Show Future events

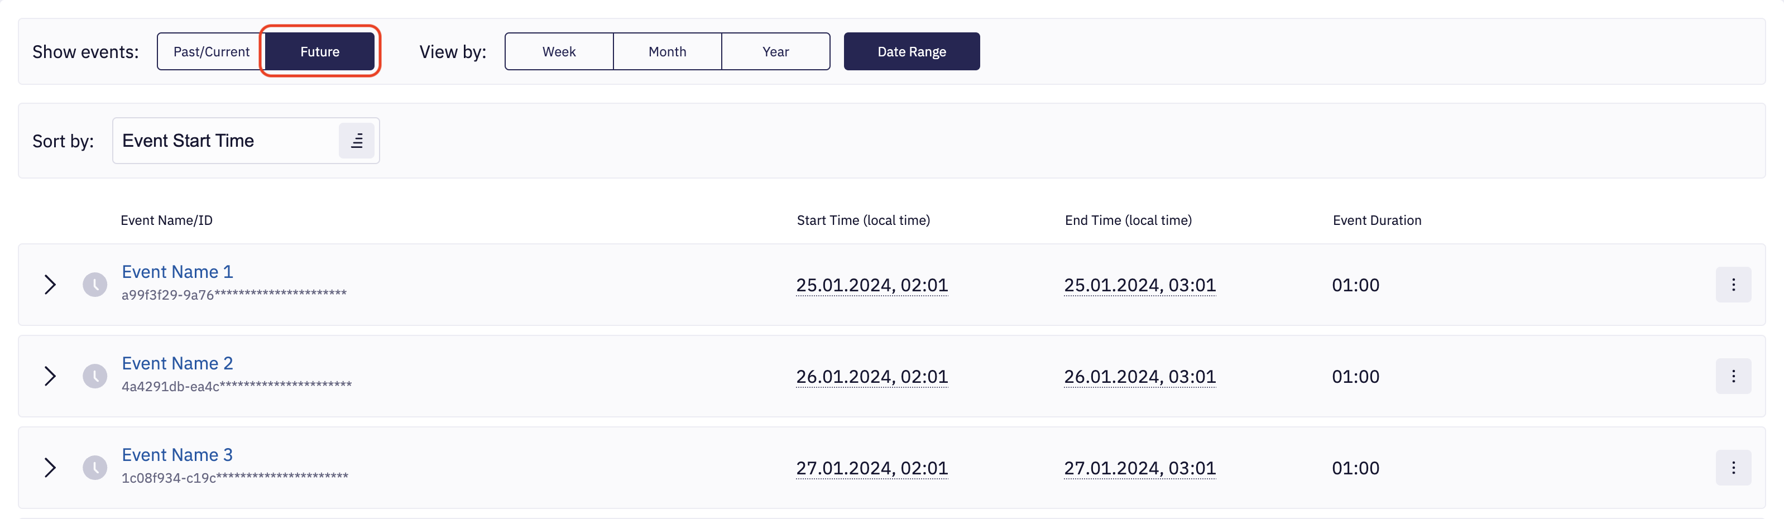pos(319,52)
